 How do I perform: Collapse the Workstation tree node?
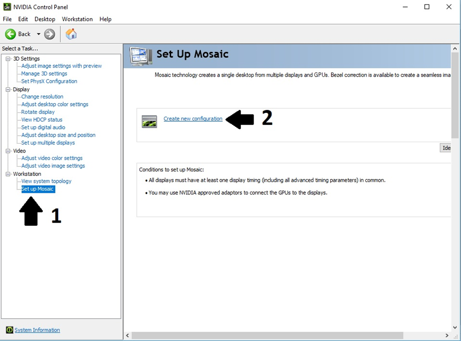pyautogui.click(x=8, y=174)
